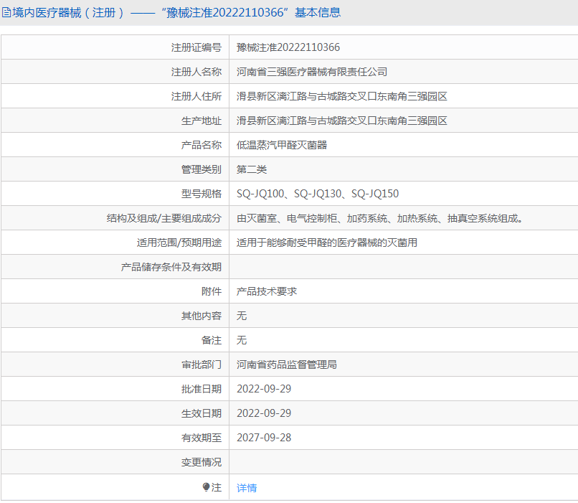Click the 结构及组成 composition description text

click(379, 219)
